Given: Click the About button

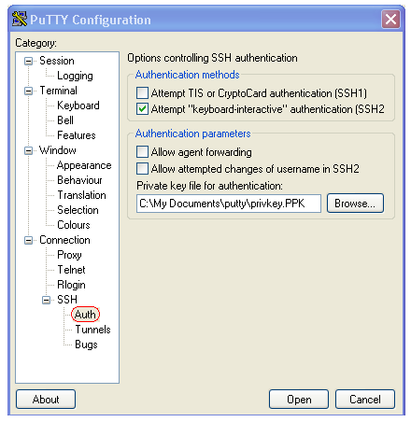Looking at the screenshot, I should (46, 400).
